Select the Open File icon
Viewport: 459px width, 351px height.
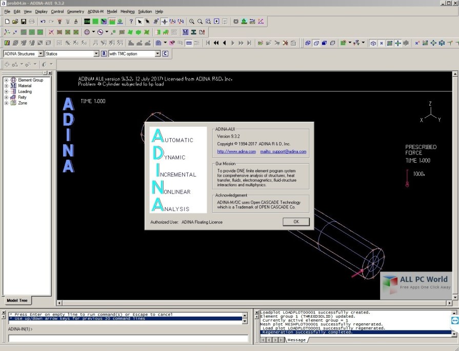(15, 22)
